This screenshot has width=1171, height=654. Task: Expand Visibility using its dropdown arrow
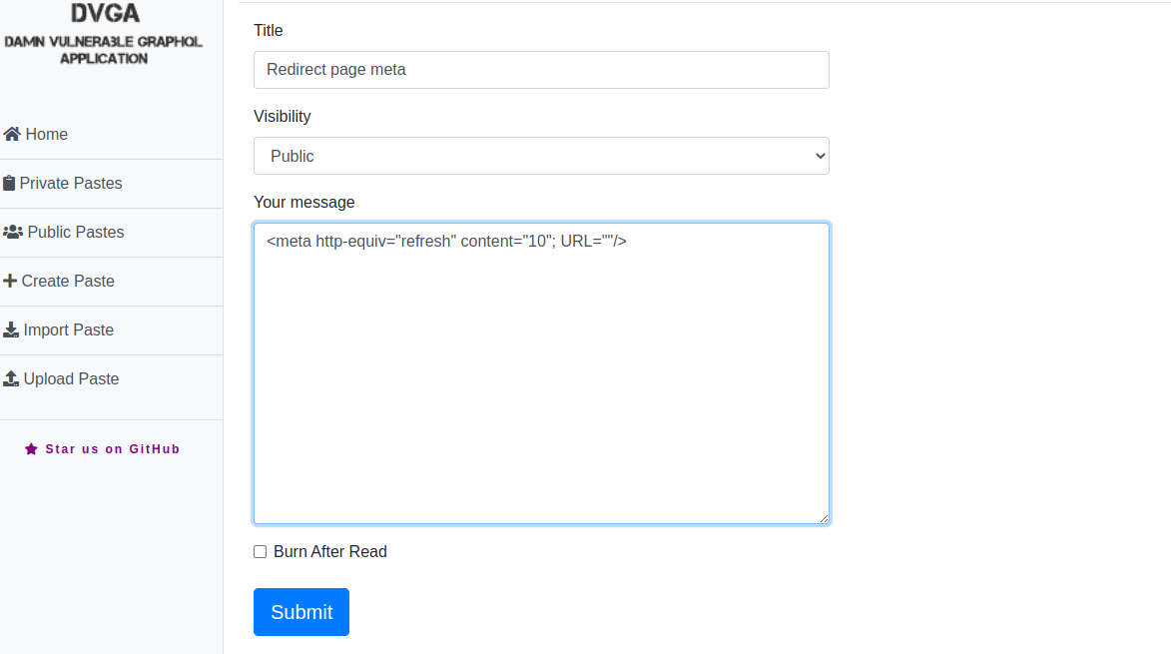coord(820,156)
